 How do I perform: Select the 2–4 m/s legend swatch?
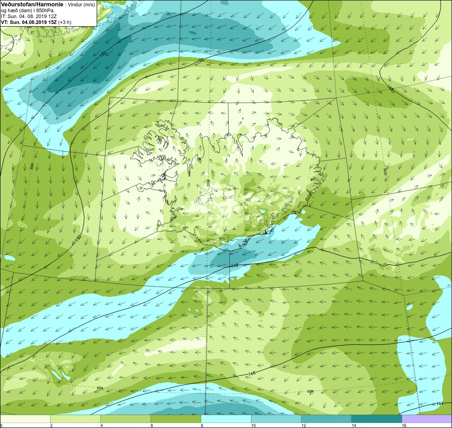(75, 419)
